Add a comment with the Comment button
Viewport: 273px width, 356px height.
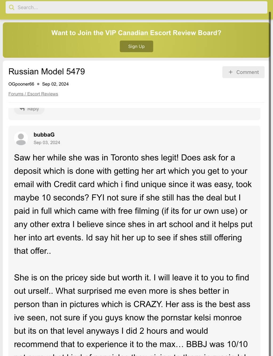click(x=243, y=72)
